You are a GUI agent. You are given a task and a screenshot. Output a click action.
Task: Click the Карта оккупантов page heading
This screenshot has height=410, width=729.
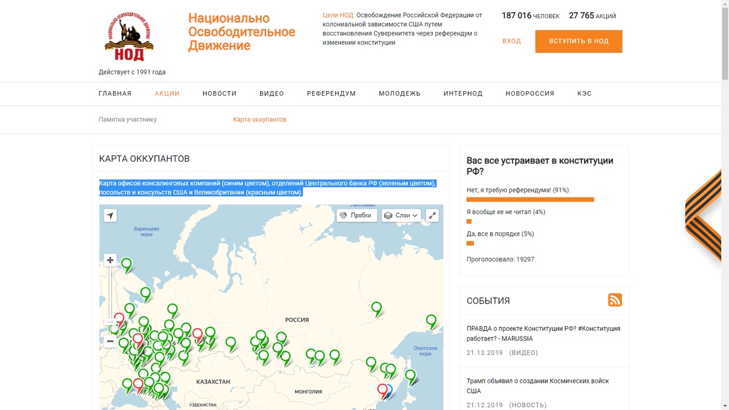coord(144,159)
